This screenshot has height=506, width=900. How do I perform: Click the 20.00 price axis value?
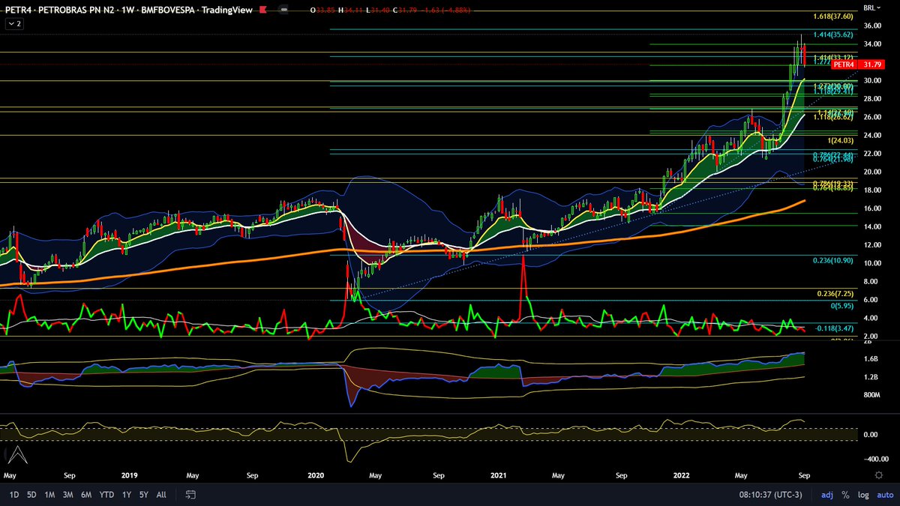pos(872,172)
